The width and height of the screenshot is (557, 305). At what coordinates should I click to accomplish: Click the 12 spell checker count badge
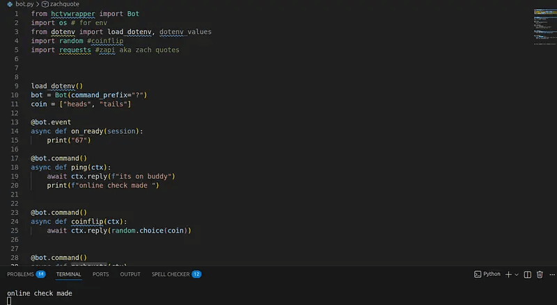pos(196,274)
